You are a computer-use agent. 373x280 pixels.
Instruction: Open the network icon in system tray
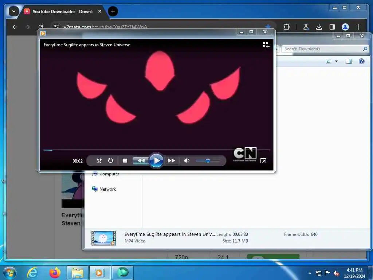tap(318, 273)
